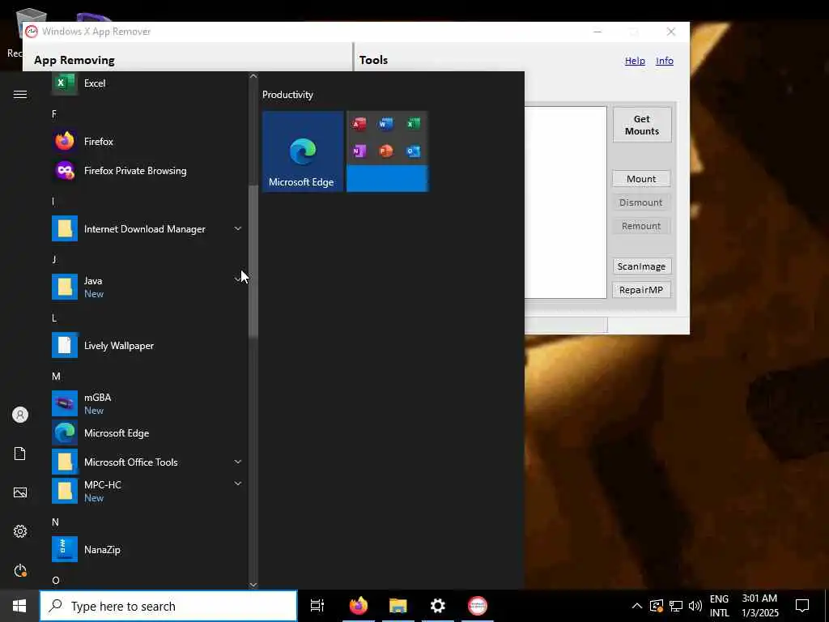This screenshot has width=829, height=622.
Task: Click the ENG INTL language indicator
Action: (x=719, y=606)
